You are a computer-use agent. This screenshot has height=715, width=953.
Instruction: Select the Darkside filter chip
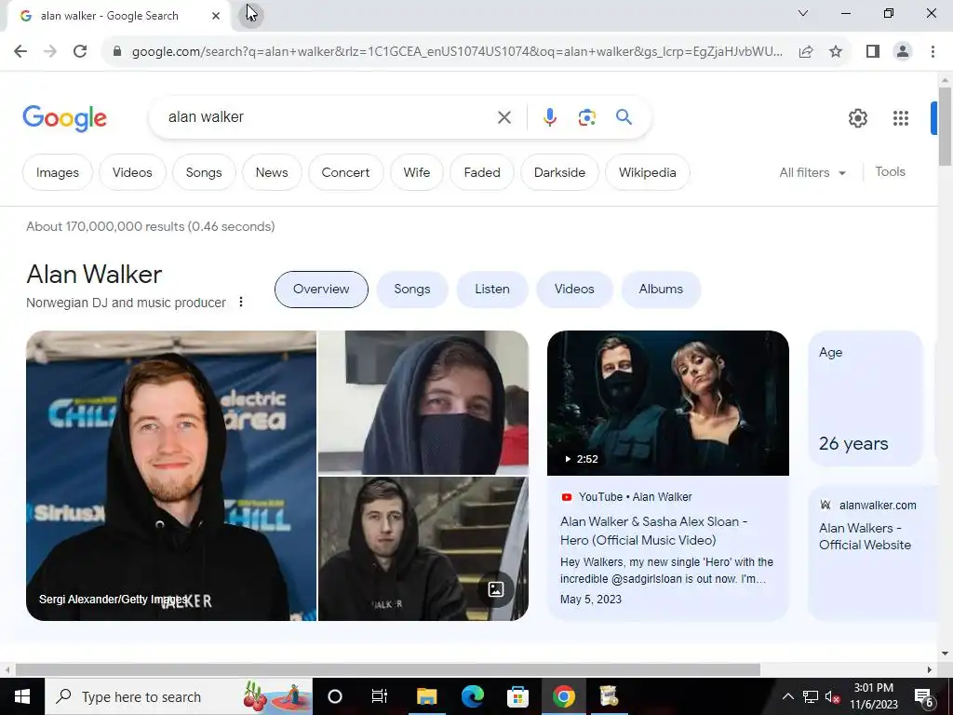tap(559, 172)
